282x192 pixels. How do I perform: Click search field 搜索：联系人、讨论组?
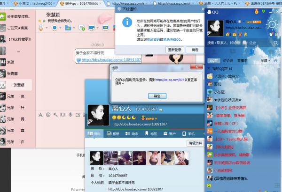pyautogui.click(x=240, y=43)
